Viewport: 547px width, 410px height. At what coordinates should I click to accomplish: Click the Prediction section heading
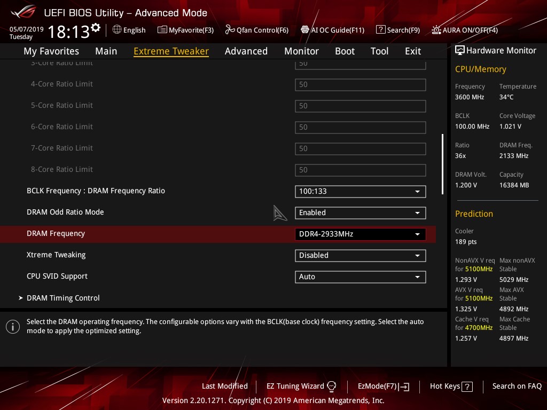pos(474,214)
